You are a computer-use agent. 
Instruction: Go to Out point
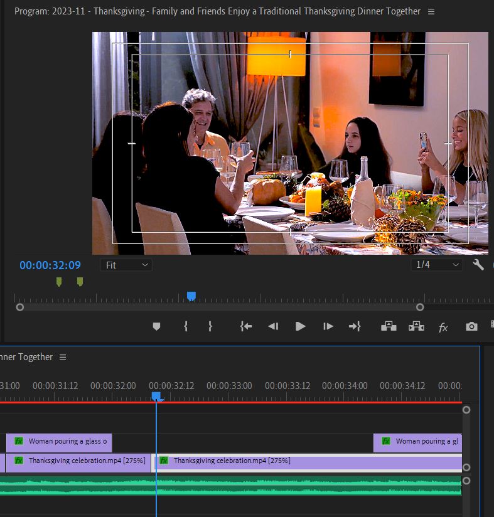click(x=355, y=326)
